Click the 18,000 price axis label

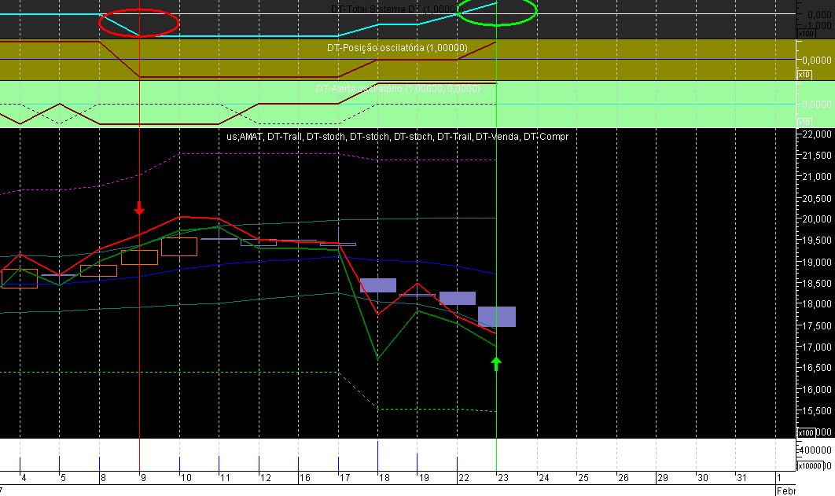point(818,304)
